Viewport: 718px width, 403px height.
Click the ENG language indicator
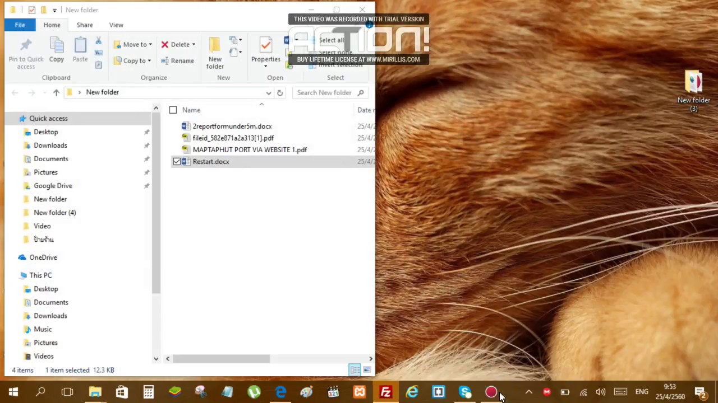(x=642, y=392)
